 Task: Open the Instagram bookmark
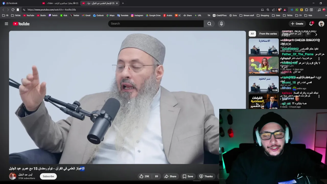pos(137,15)
